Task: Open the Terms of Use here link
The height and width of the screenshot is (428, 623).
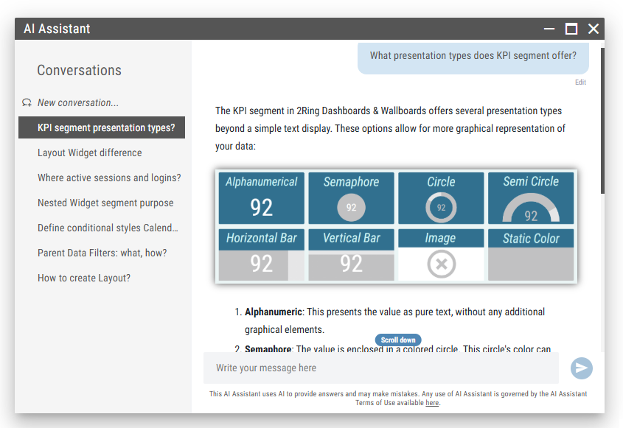Action: [432, 403]
